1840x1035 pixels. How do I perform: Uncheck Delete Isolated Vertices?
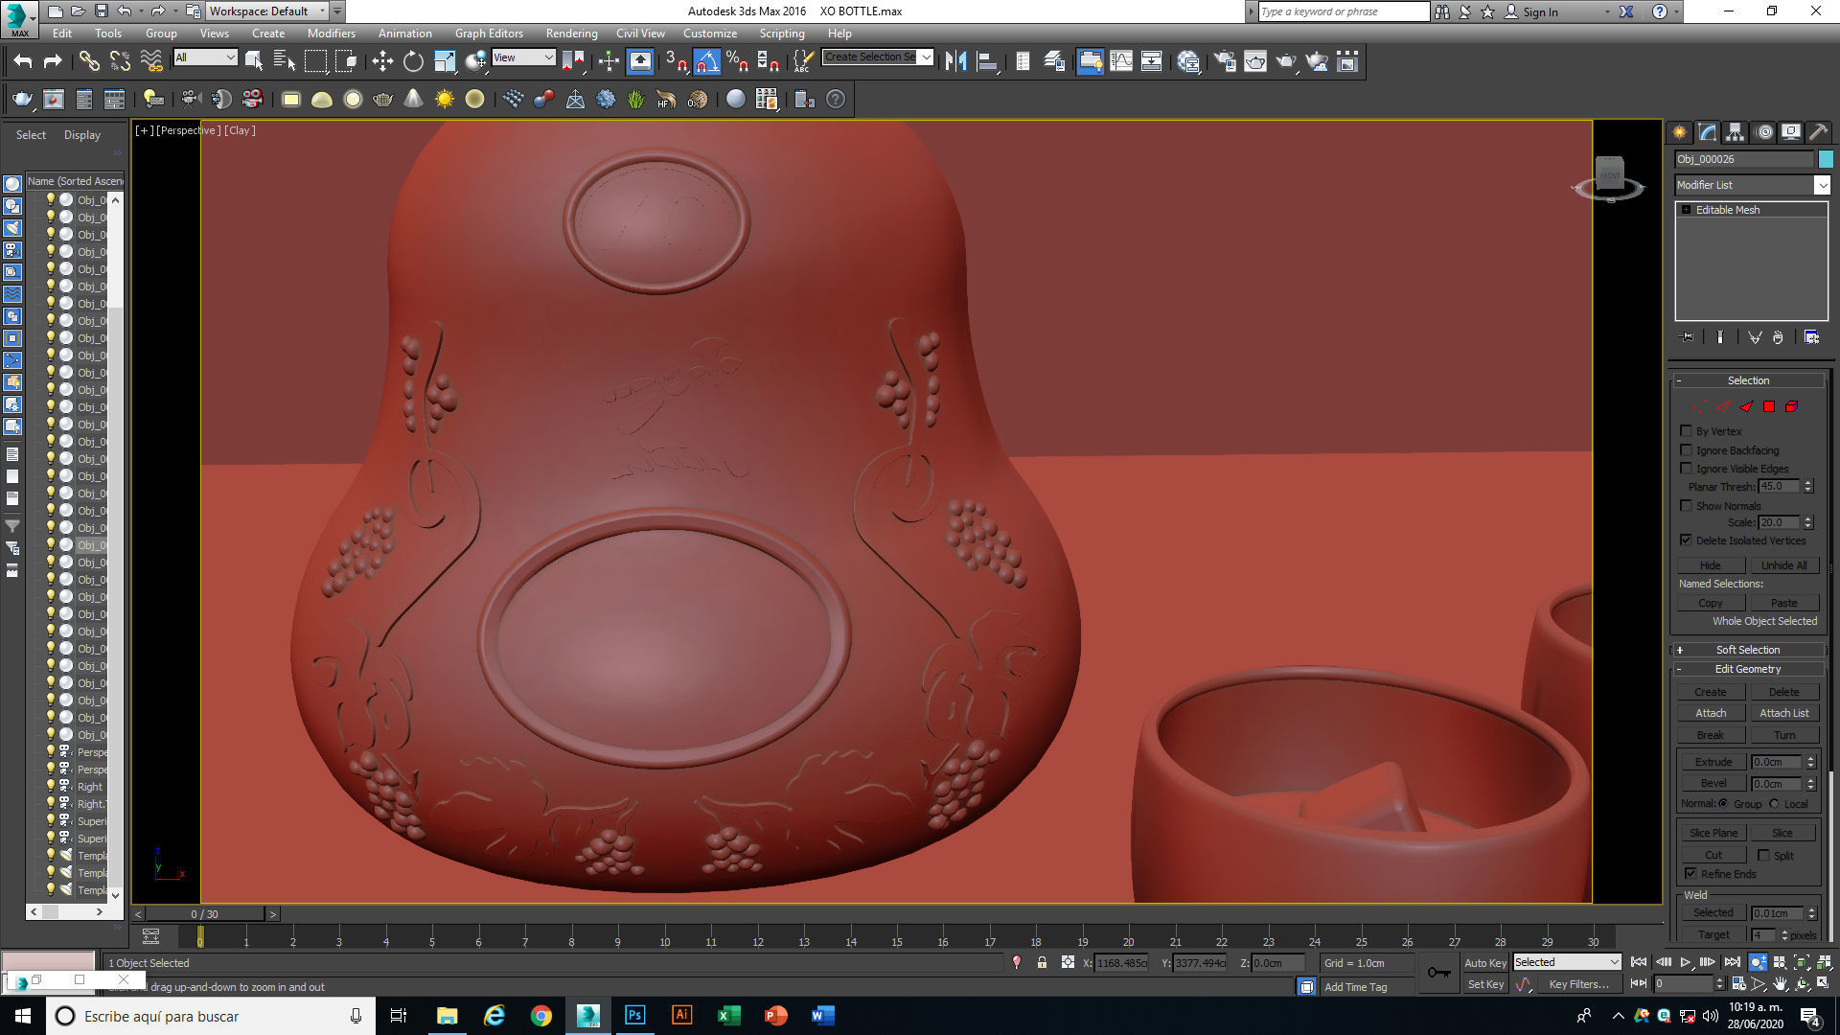1687,540
